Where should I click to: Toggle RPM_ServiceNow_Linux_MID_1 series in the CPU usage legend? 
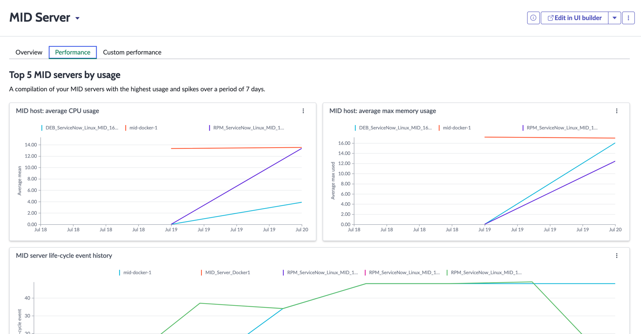click(247, 128)
